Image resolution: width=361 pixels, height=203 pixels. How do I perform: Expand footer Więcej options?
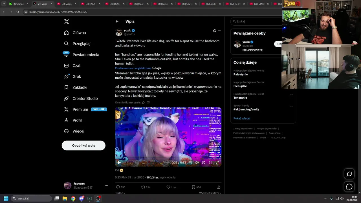tap(264, 138)
